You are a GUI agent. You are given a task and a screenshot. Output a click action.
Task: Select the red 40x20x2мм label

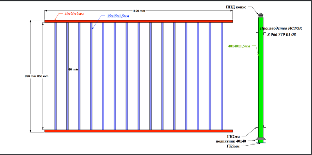tap(74, 14)
